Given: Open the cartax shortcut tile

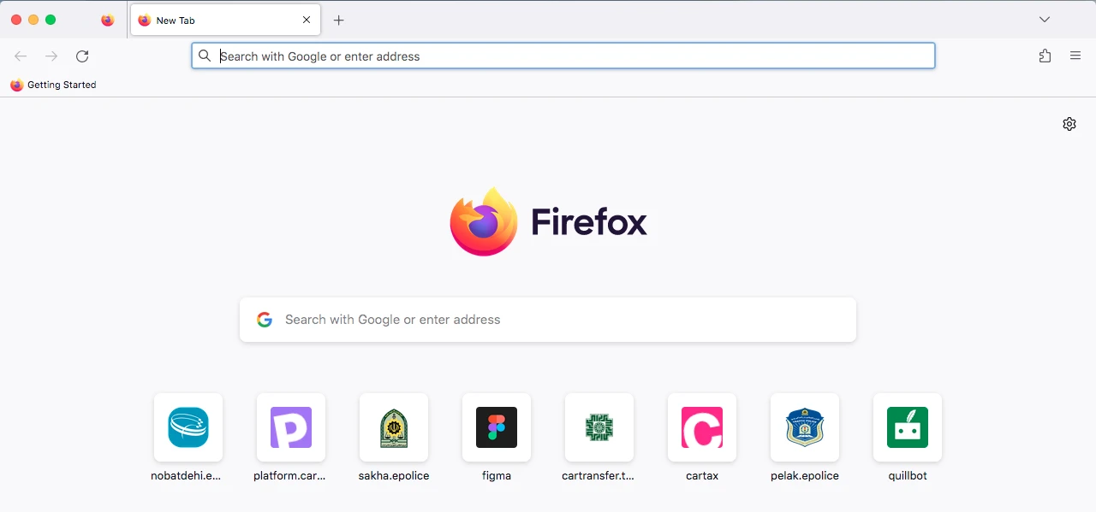Looking at the screenshot, I should tap(702, 427).
